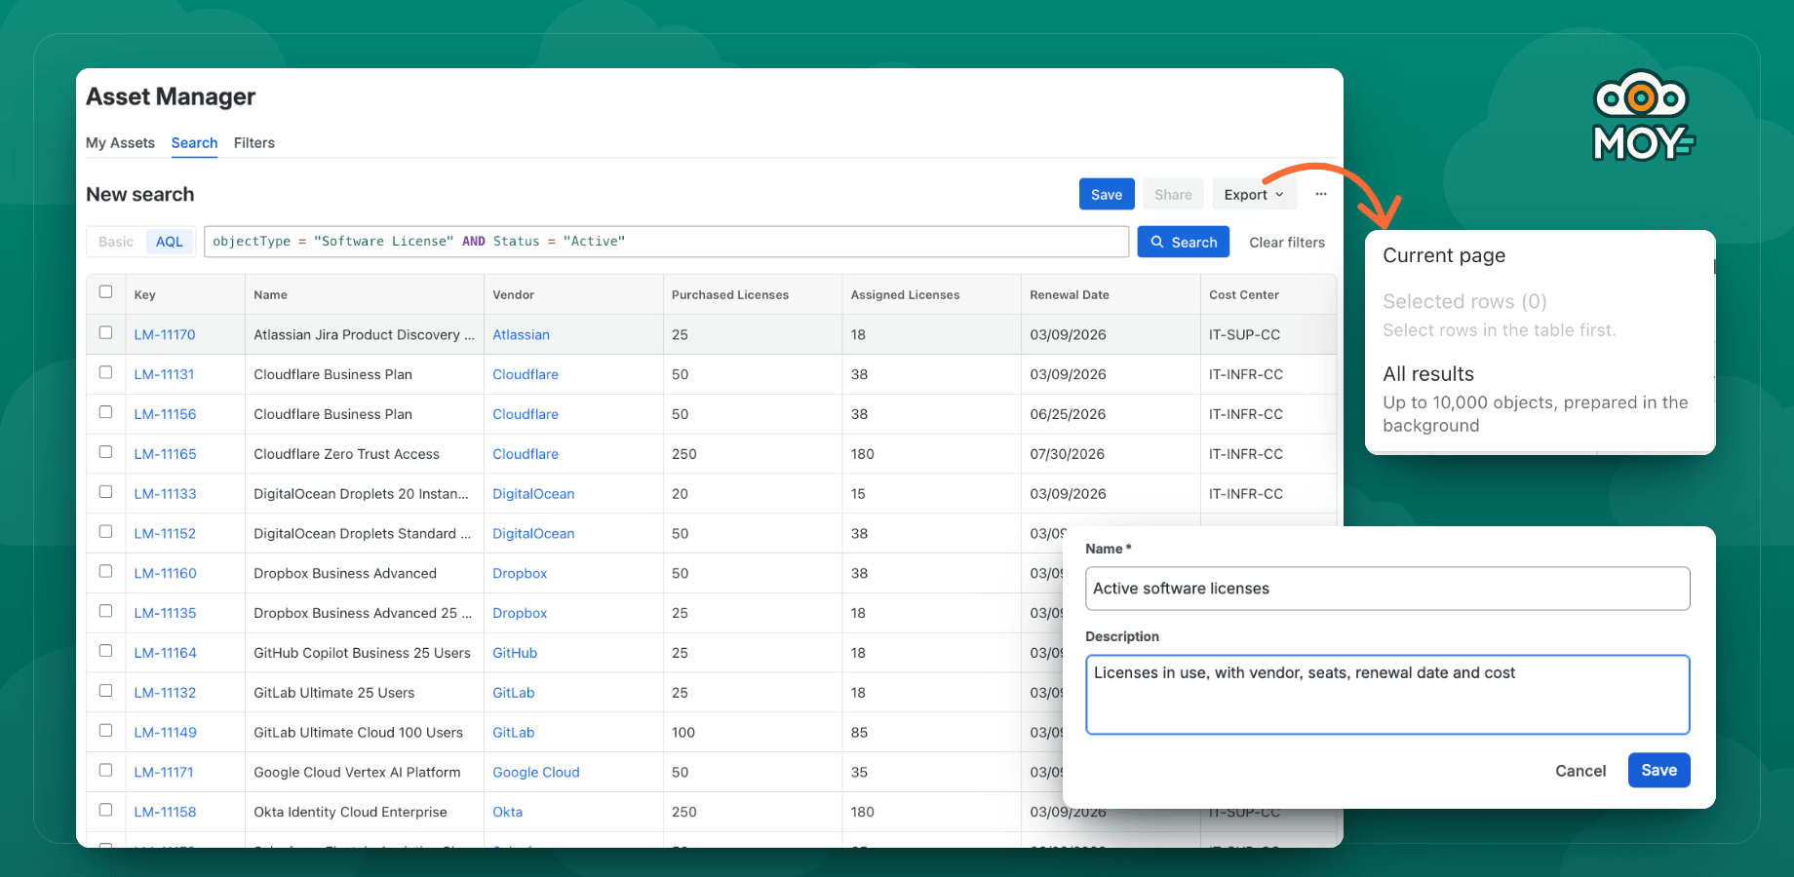Open the Search tab
The width and height of the screenshot is (1794, 877).
[x=194, y=143]
